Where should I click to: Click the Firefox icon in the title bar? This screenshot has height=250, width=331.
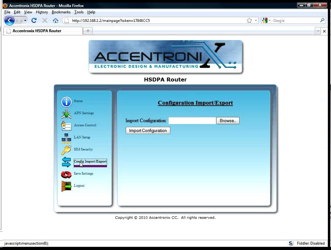tap(5, 5)
